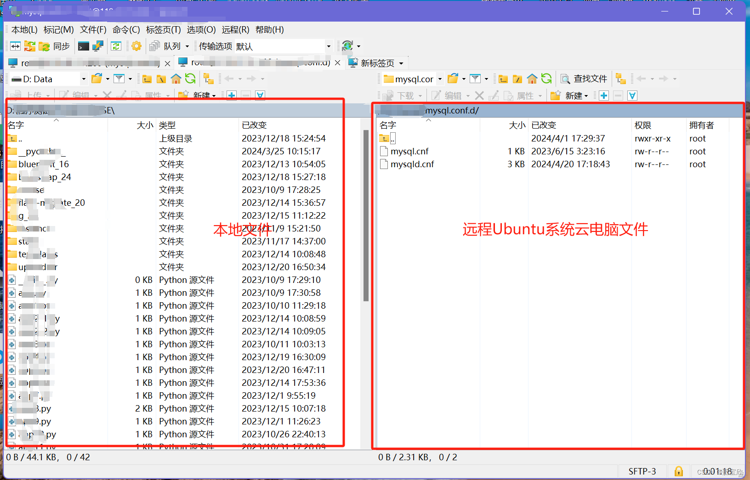Viewport: 750px width, 480px height.
Task: Select mysql.cnf file in remote panel
Action: (x=409, y=151)
